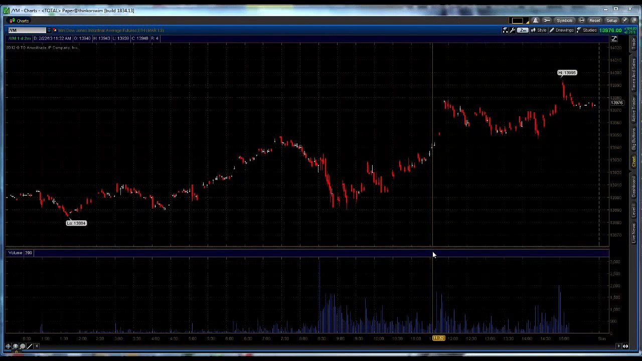Click the 13976 price axis marker
This screenshot has width=642, height=361.
[x=616, y=103]
